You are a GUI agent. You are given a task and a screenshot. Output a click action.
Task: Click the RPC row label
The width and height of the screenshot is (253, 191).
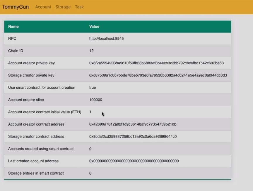[x=12, y=39]
